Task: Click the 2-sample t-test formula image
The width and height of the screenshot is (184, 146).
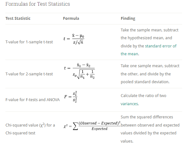Action: [x=80, y=71]
